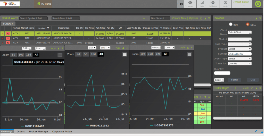Click the Help icon in top toolbar
This screenshot has width=264, height=136.
[x=225, y=4]
